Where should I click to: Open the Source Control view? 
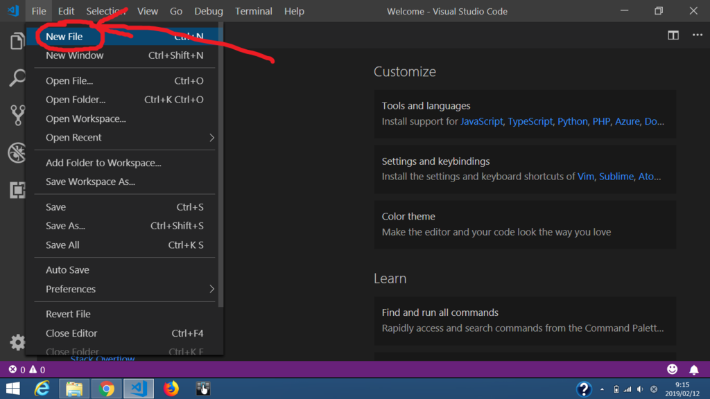tap(17, 115)
